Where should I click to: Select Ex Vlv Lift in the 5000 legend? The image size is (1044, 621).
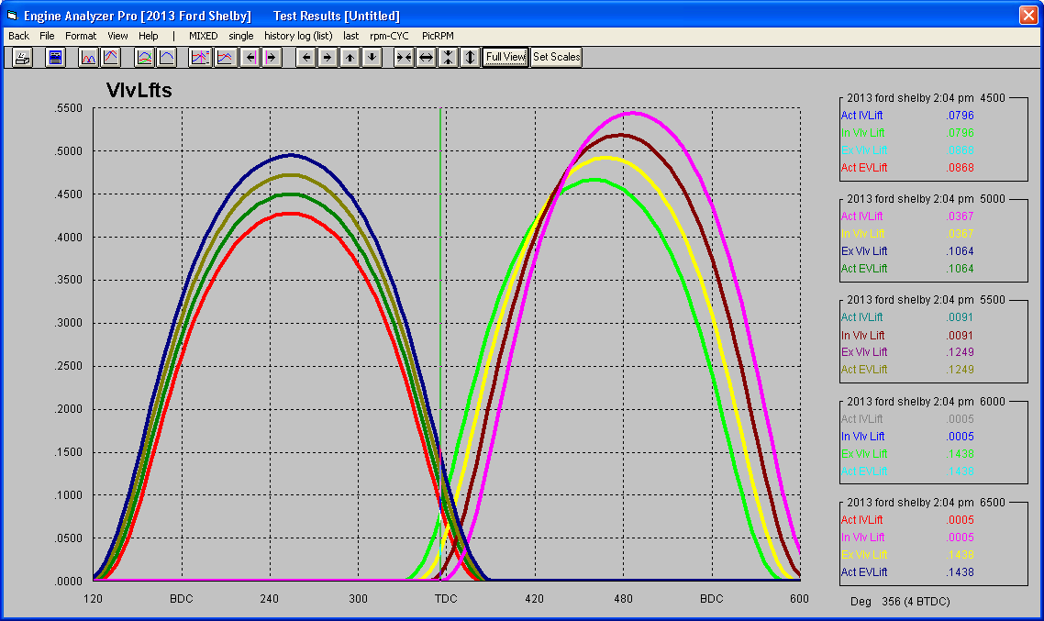click(864, 251)
